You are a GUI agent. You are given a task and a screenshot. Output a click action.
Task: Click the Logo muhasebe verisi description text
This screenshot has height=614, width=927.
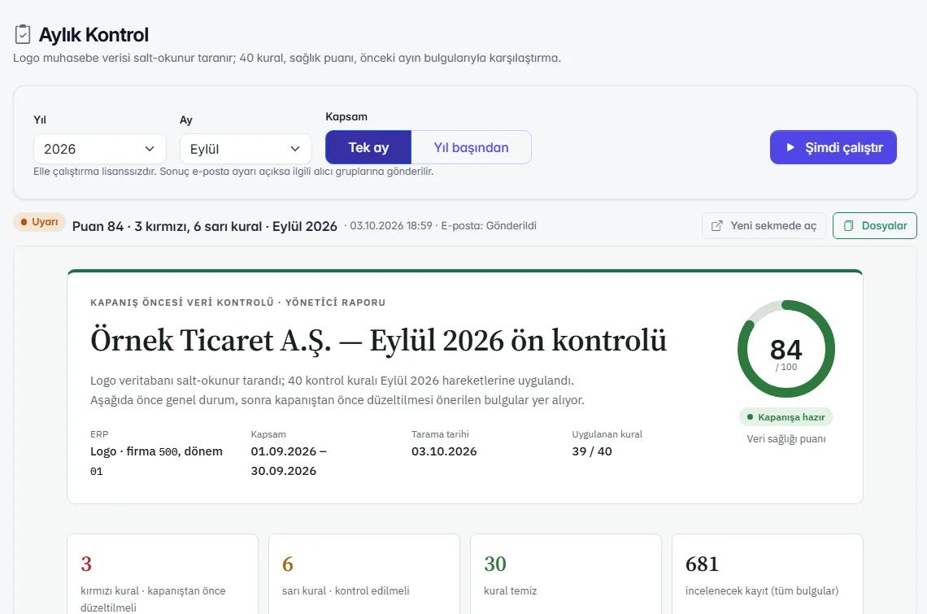[x=287, y=58]
